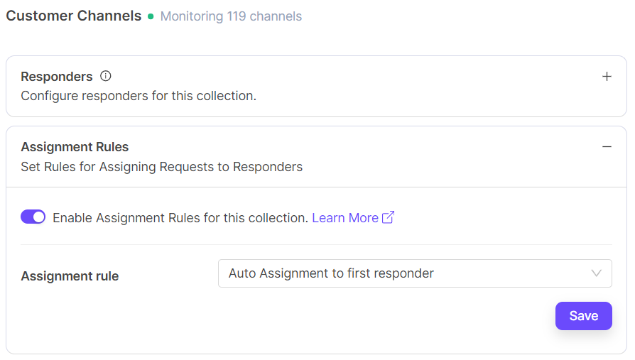635x360 pixels.
Task: Save the assignment rule settings
Action: click(x=583, y=316)
